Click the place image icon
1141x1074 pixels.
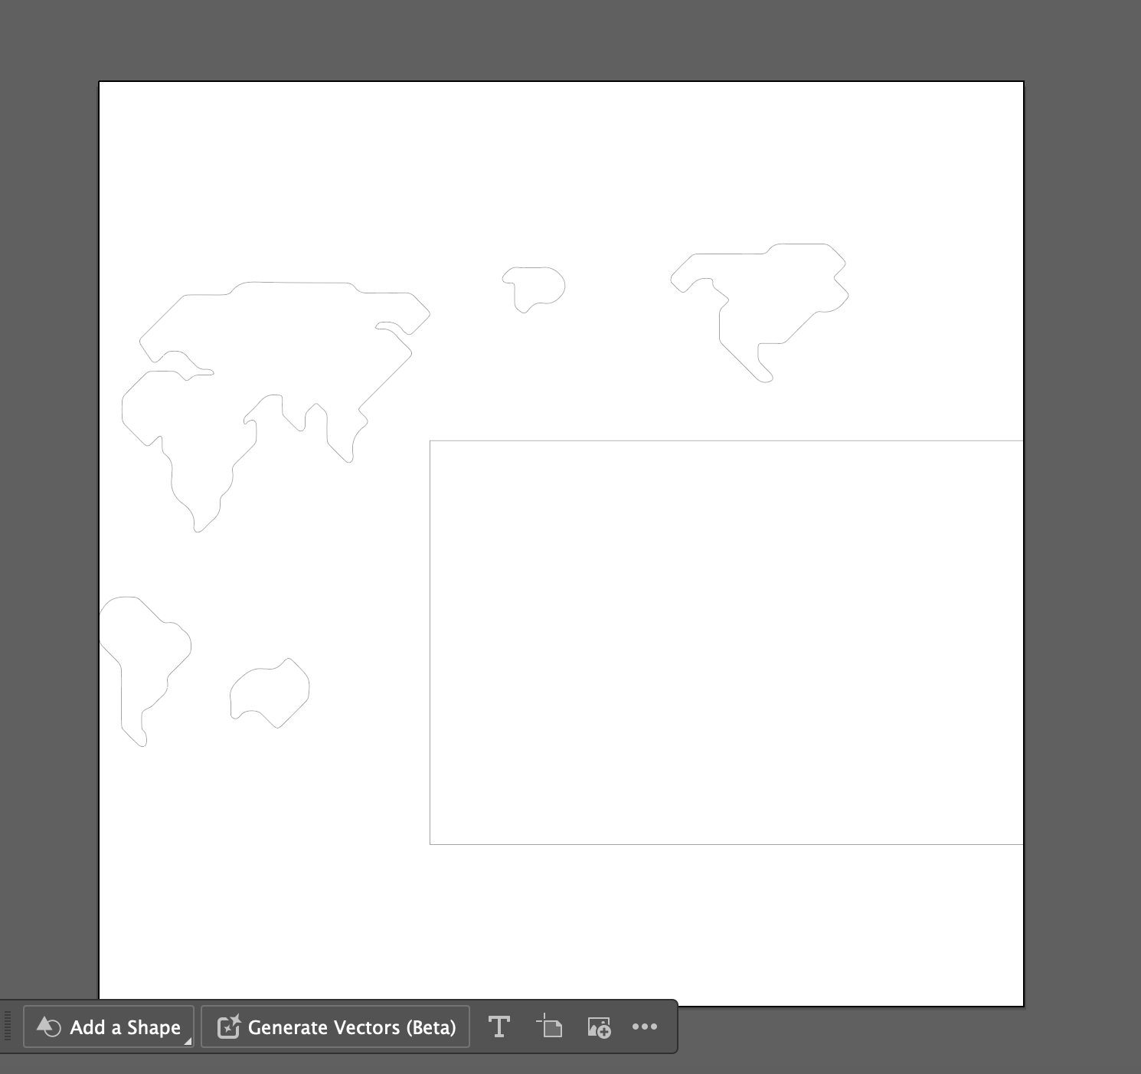coord(598,1027)
